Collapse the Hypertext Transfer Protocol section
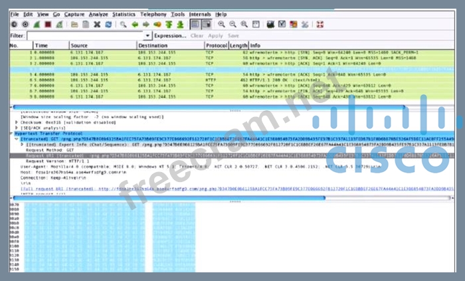 (11, 134)
